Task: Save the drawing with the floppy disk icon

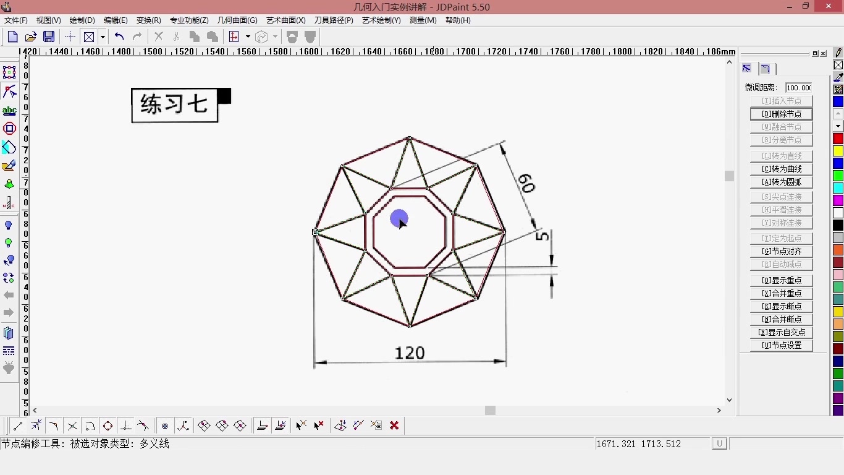Action: pos(49,37)
